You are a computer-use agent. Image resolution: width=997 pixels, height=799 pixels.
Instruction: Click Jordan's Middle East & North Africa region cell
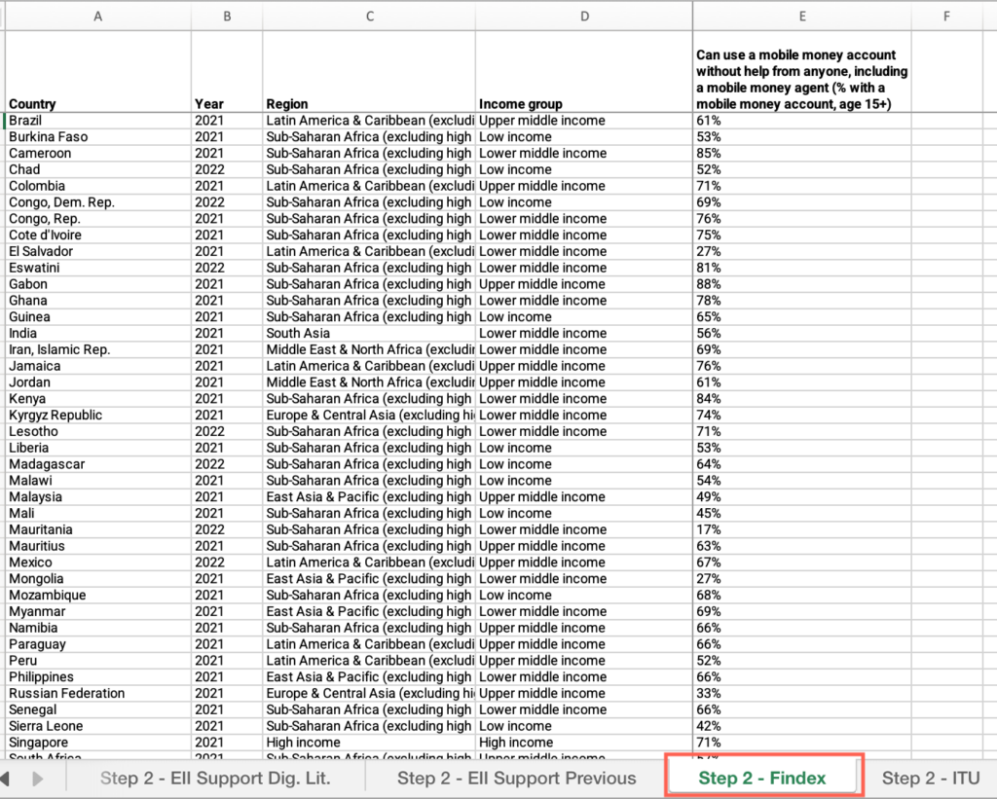click(x=369, y=382)
